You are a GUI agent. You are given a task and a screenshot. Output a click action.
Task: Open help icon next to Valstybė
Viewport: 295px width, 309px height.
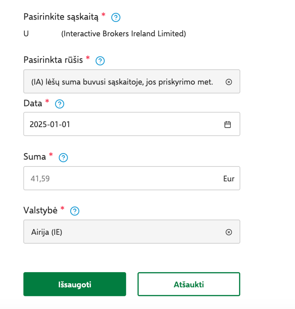coord(74,211)
